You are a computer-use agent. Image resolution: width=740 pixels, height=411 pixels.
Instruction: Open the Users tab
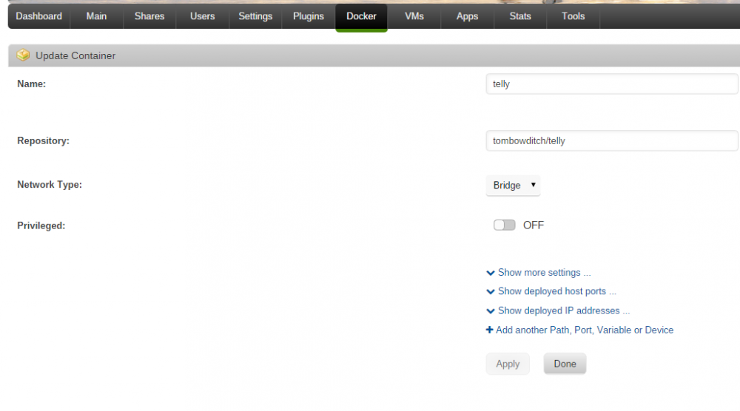pyautogui.click(x=203, y=16)
